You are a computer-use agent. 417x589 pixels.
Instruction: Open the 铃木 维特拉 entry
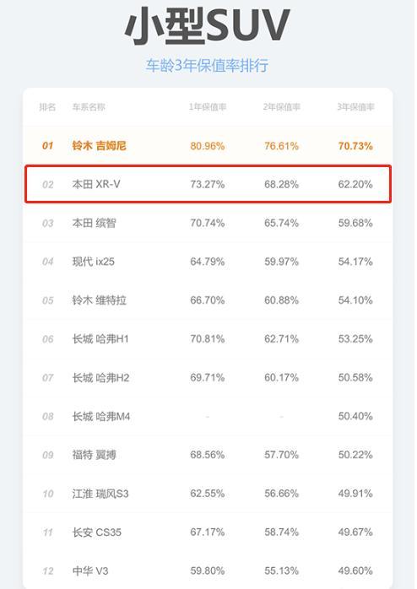click(x=99, y=300)
